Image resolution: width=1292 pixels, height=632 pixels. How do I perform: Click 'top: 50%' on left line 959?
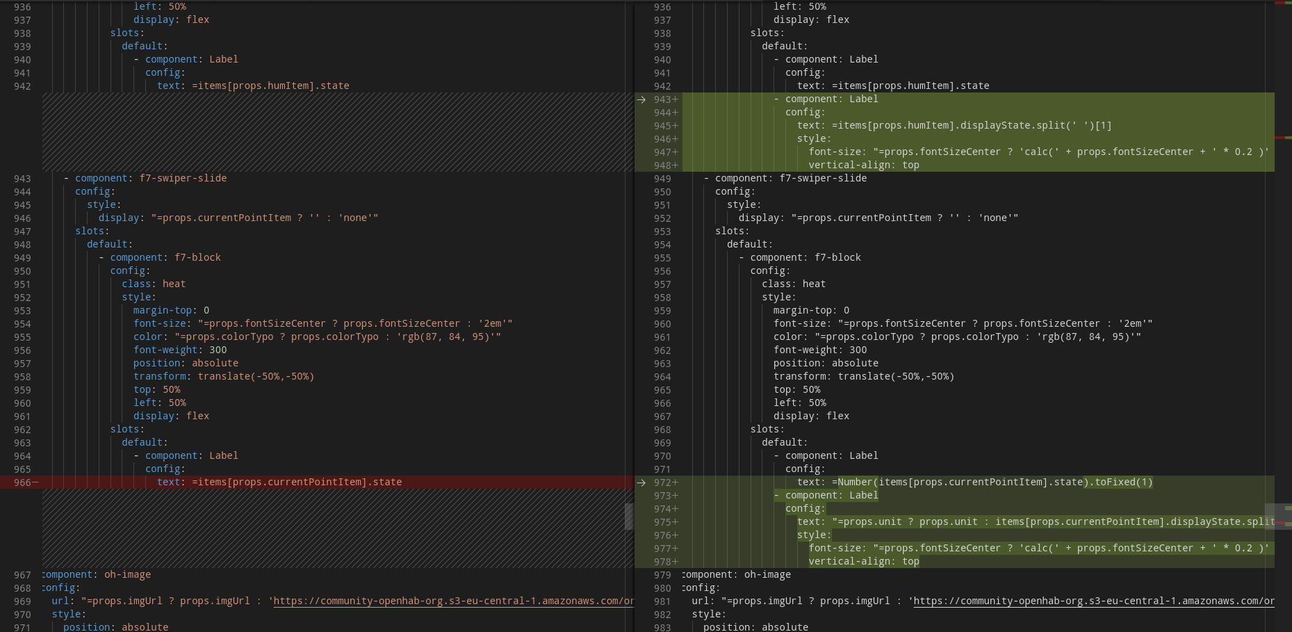(x=157, y=390)
